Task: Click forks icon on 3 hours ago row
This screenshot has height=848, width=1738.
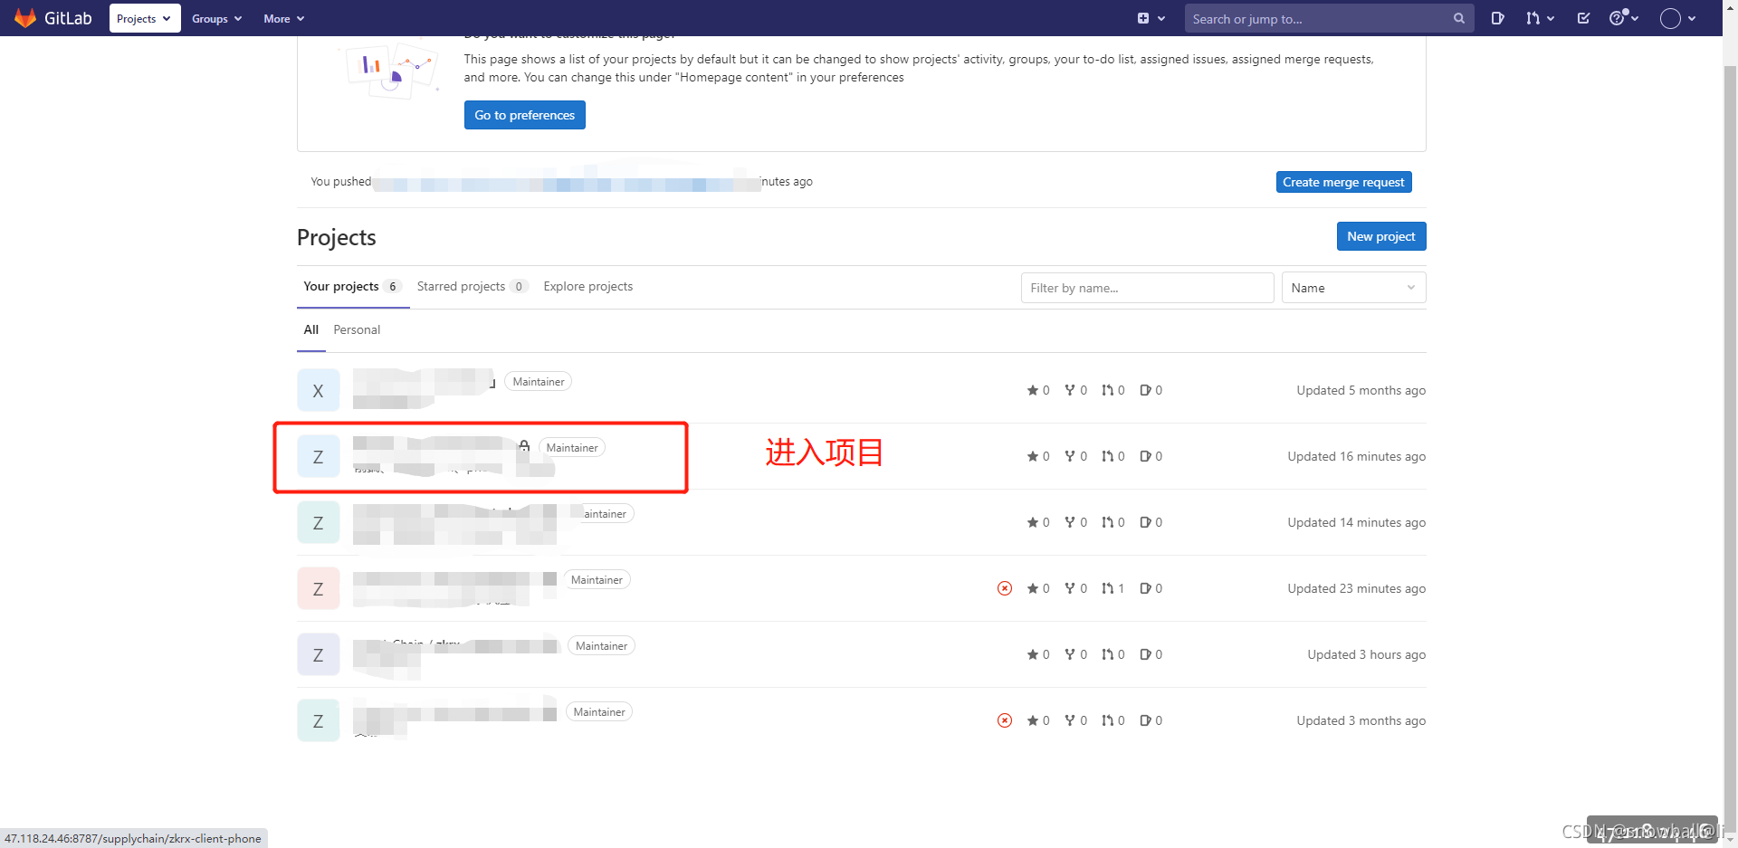Action: tap(1070, 654)
